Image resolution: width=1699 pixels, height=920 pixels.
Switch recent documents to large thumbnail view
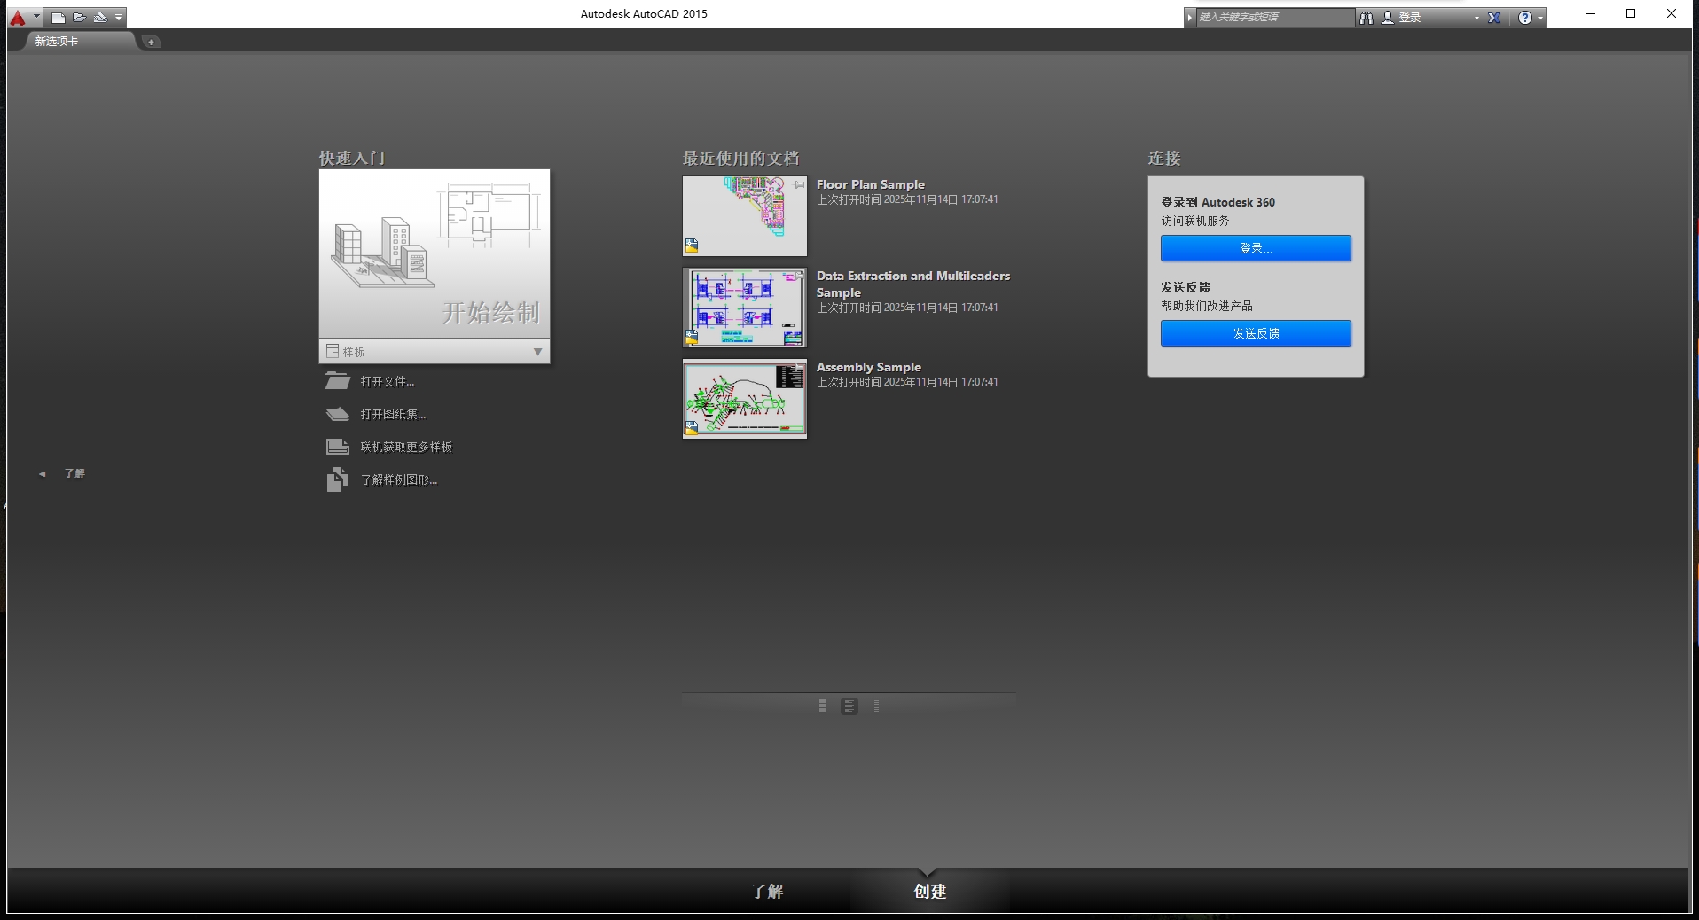[822, 706]
